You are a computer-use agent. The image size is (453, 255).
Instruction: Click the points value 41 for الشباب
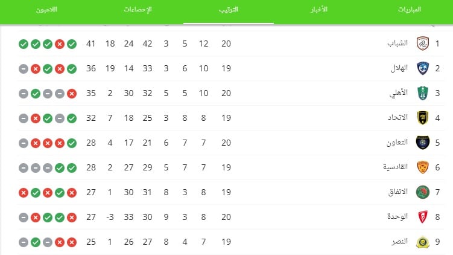[x=90, y=44]
